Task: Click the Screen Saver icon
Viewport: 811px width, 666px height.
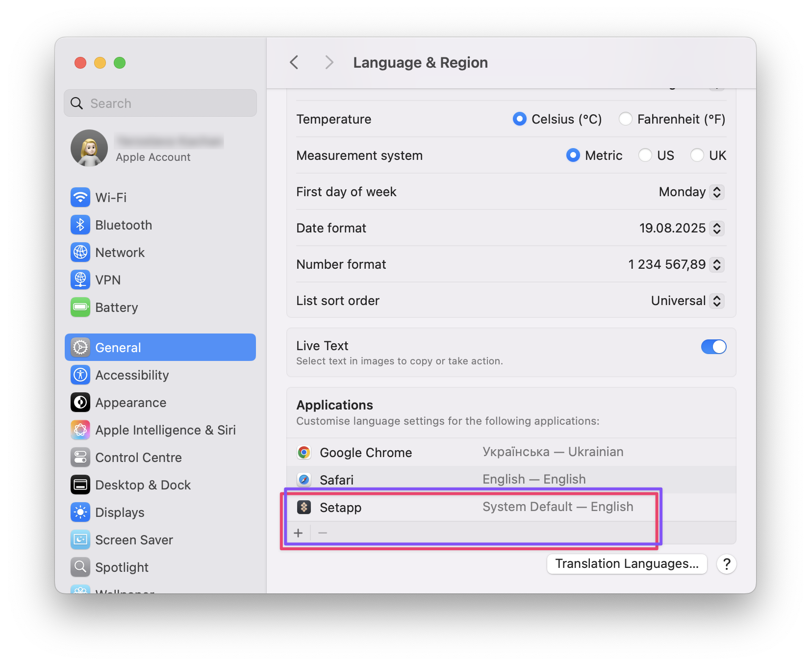Action: tap(80, 540)
